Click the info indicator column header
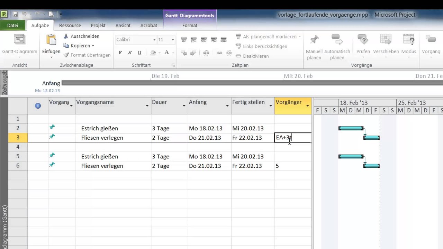 38,105
